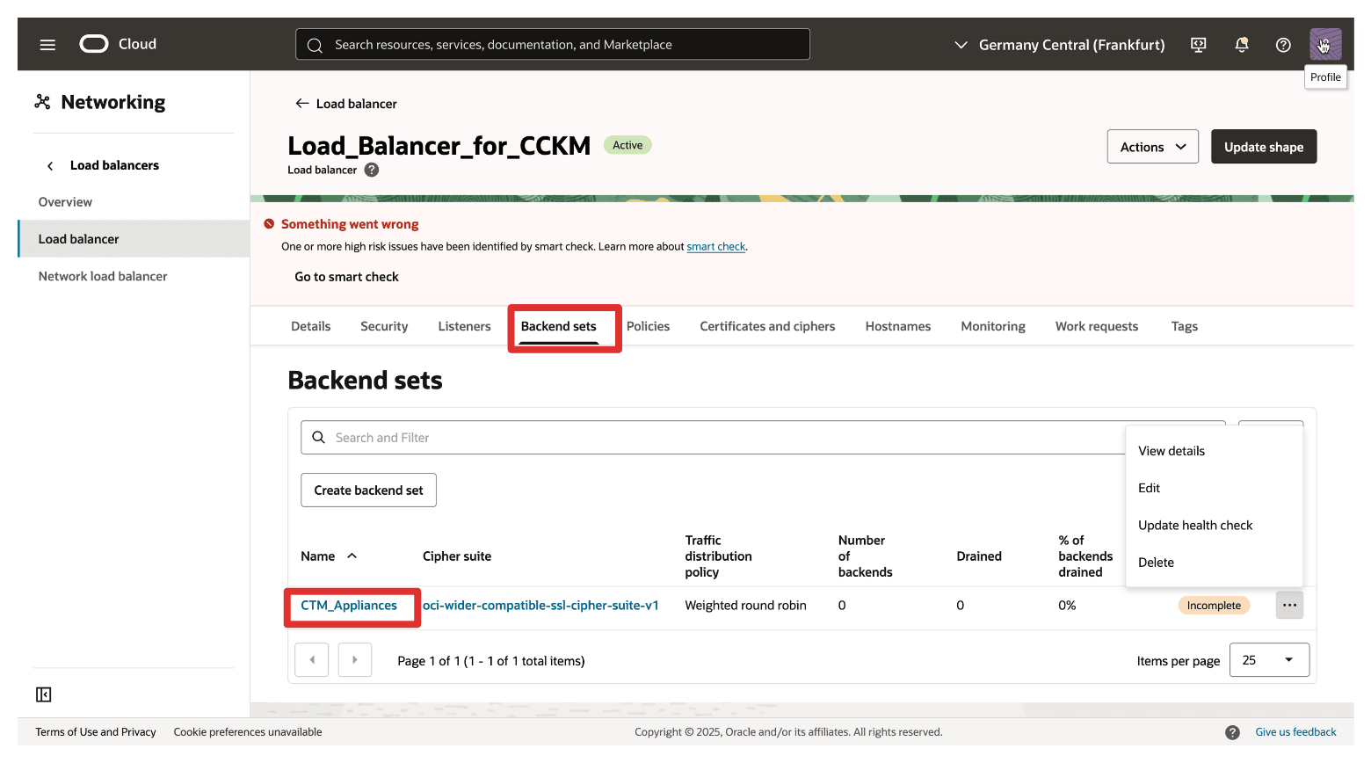The width and height of the screenshot is (1371, 763).
Task: Open the Tags tab
Action: [x=1184, y=326]
